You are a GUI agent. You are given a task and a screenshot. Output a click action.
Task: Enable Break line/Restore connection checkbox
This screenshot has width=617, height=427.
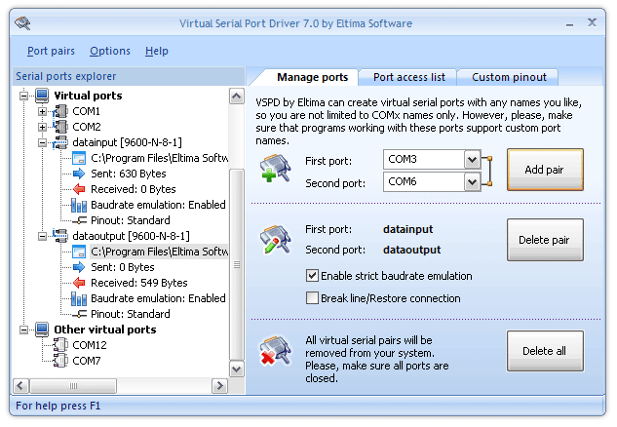tap(312, 298)
